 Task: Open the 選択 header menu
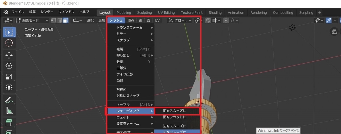[x=90, y=20]
